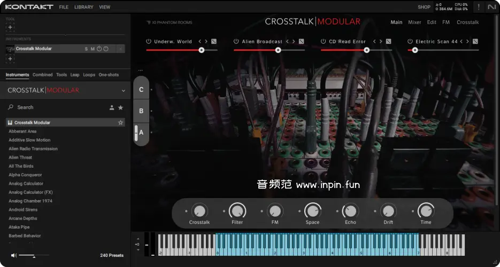The image size is (500, 267).
Task: Toggle power for Alien Broadcast layer
Action: (x=236, y=41)
